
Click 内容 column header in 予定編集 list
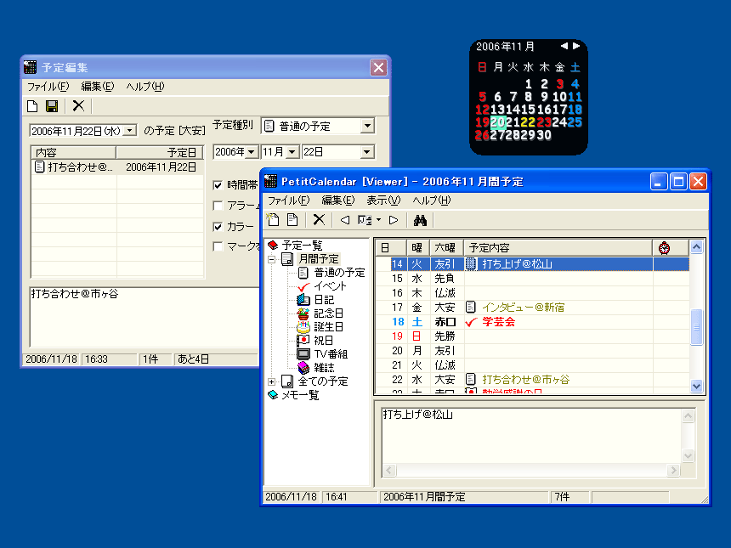click(x=73, y=152)
